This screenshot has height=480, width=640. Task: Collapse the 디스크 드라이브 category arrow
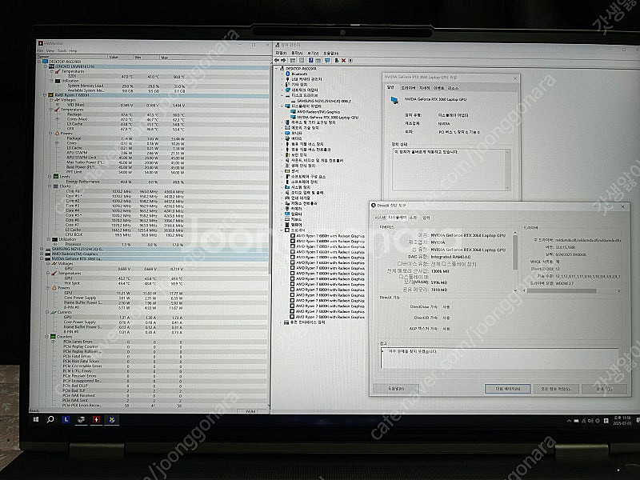tap(282, 95)
